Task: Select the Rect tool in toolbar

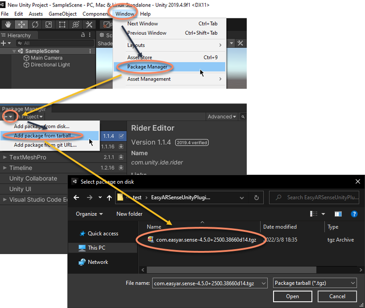Action: click(62, 25)
